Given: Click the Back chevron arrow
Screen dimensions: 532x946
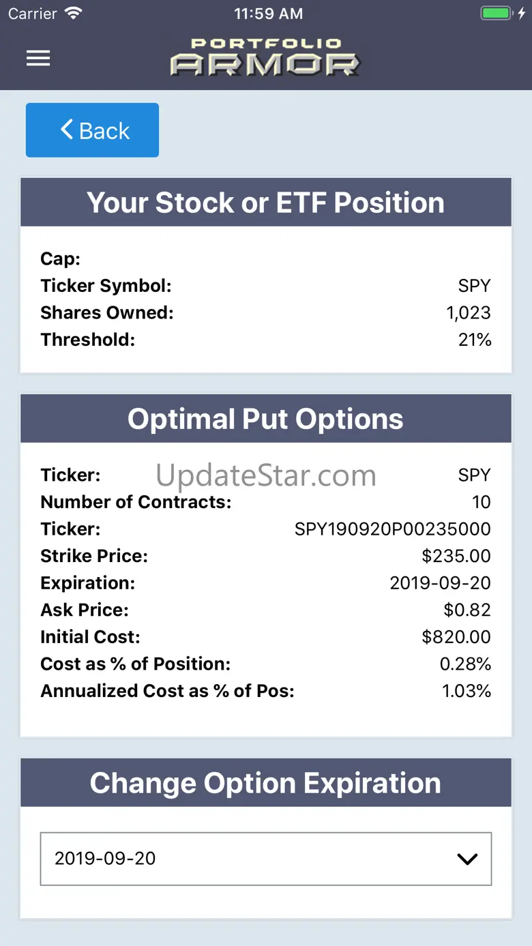Looking at the screenshot, I should 67,130.
